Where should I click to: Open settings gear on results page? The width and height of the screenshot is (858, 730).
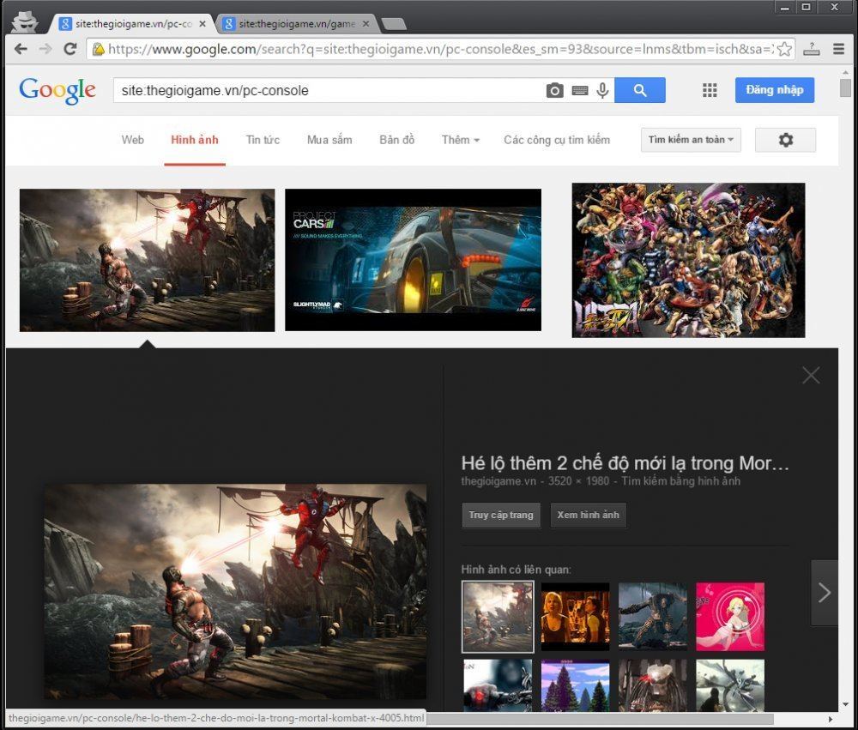[x=785, y=140]
